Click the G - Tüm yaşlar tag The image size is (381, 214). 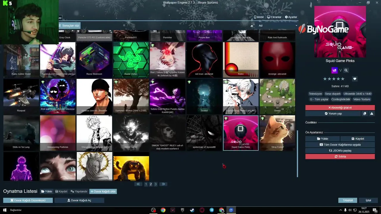pos(319,99)
